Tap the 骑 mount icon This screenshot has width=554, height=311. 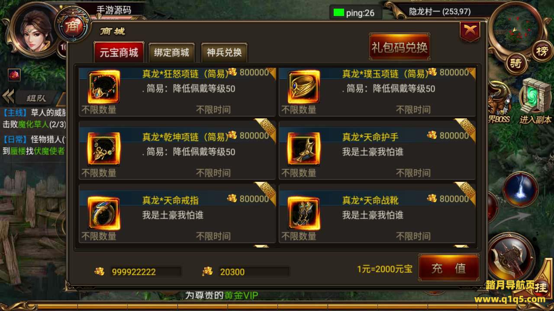tap(516, 64)
